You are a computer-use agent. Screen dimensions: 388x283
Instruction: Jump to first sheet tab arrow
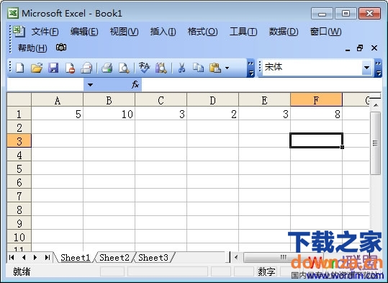tap(12, 258)
